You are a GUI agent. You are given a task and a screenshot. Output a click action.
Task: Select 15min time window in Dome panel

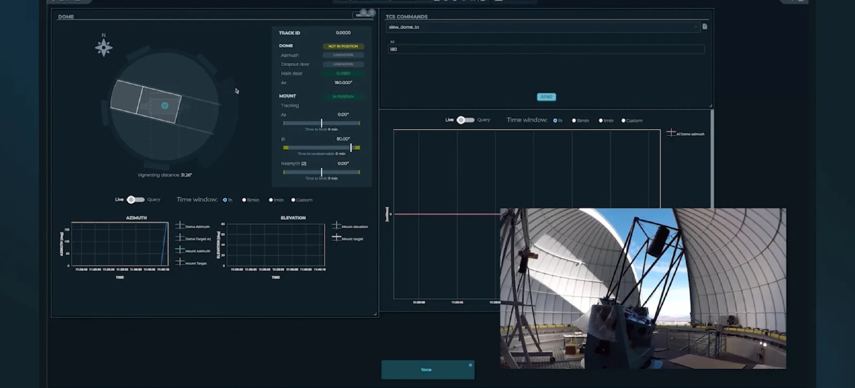244,200
